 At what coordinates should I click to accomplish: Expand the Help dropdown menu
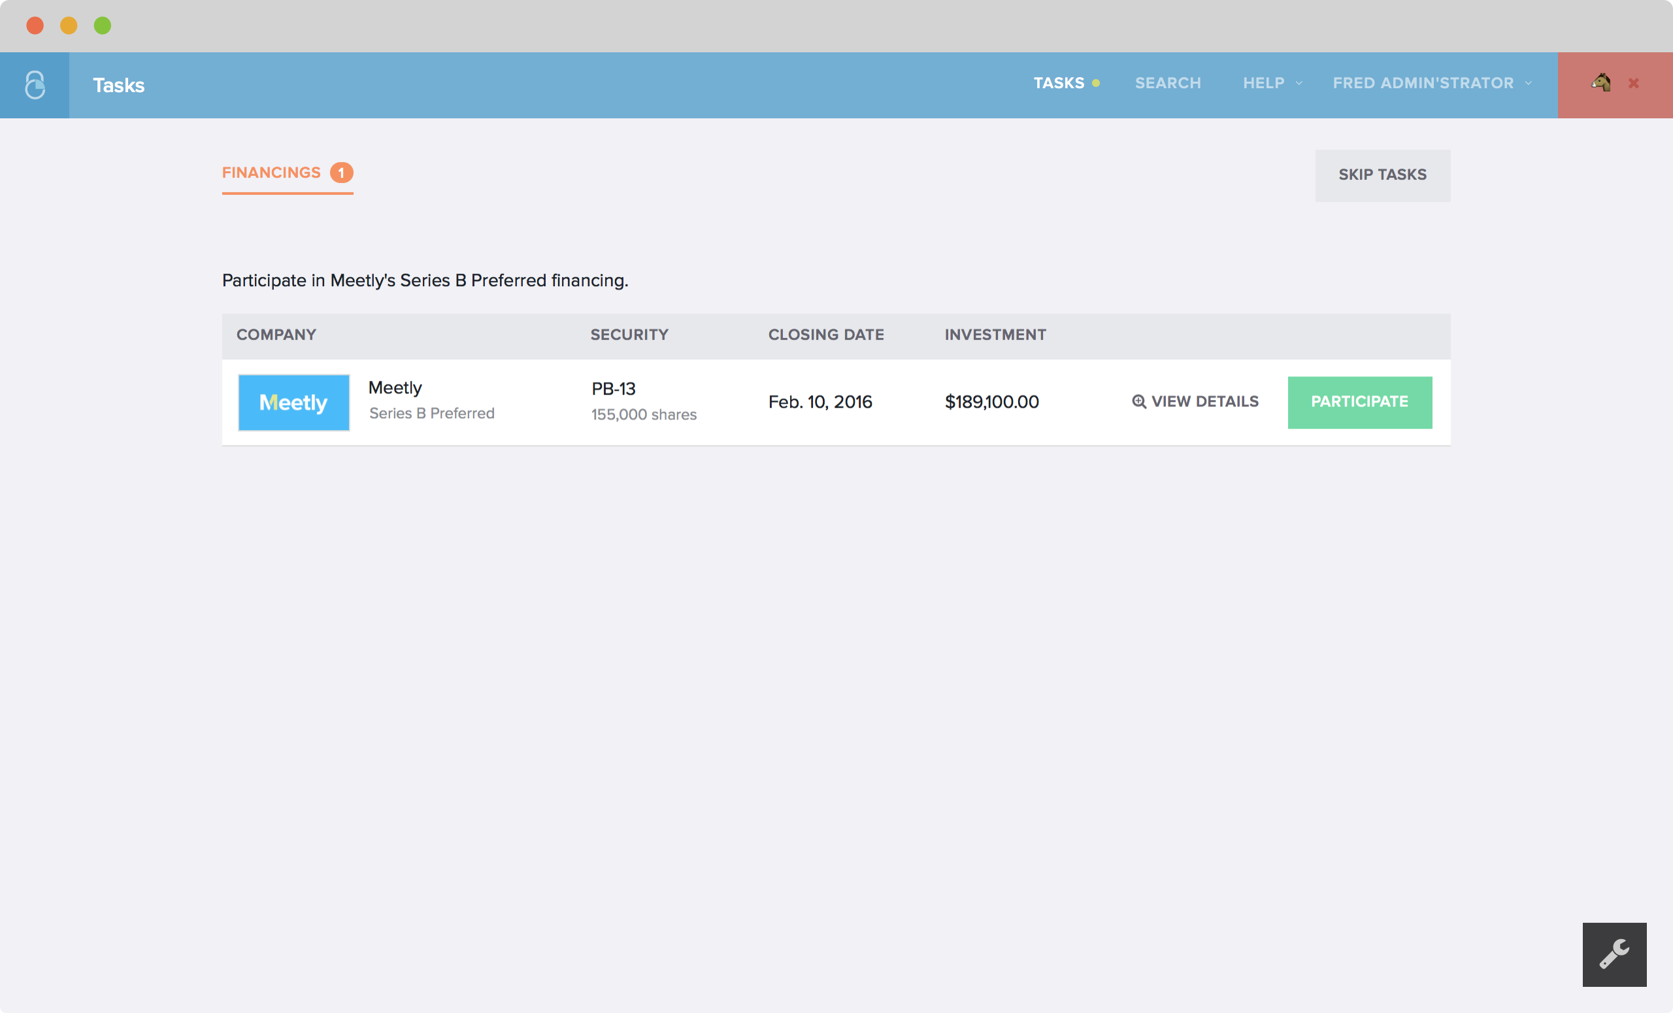(x=1264, y=84)
